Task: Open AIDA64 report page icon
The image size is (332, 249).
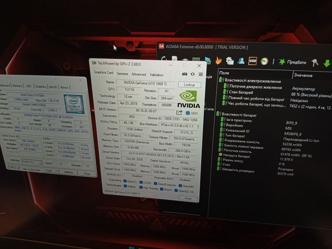Action: pyautogui.click(x=175, y=59)
